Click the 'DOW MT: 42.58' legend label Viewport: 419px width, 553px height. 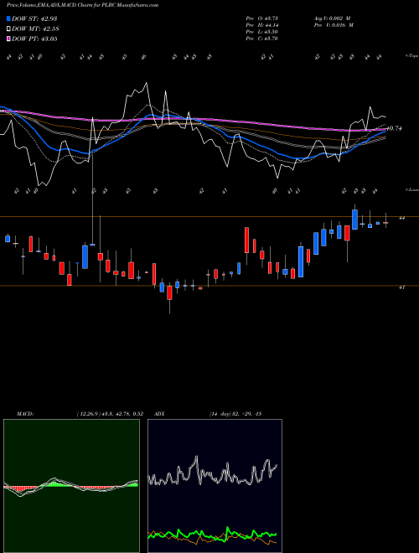click(x=35, y=29)
